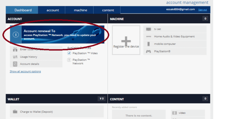Image resolution: width=233 pixels, height=119 pixels.
Task: Click the tv set icon
Action: click(x=148, y=29)
